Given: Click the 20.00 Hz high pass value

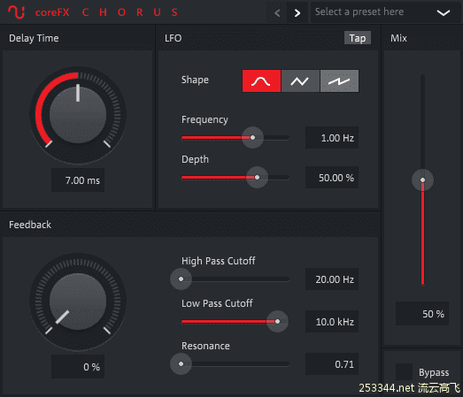Looking at the screenshot, I should pyautogui.click(x=332, y=279).
